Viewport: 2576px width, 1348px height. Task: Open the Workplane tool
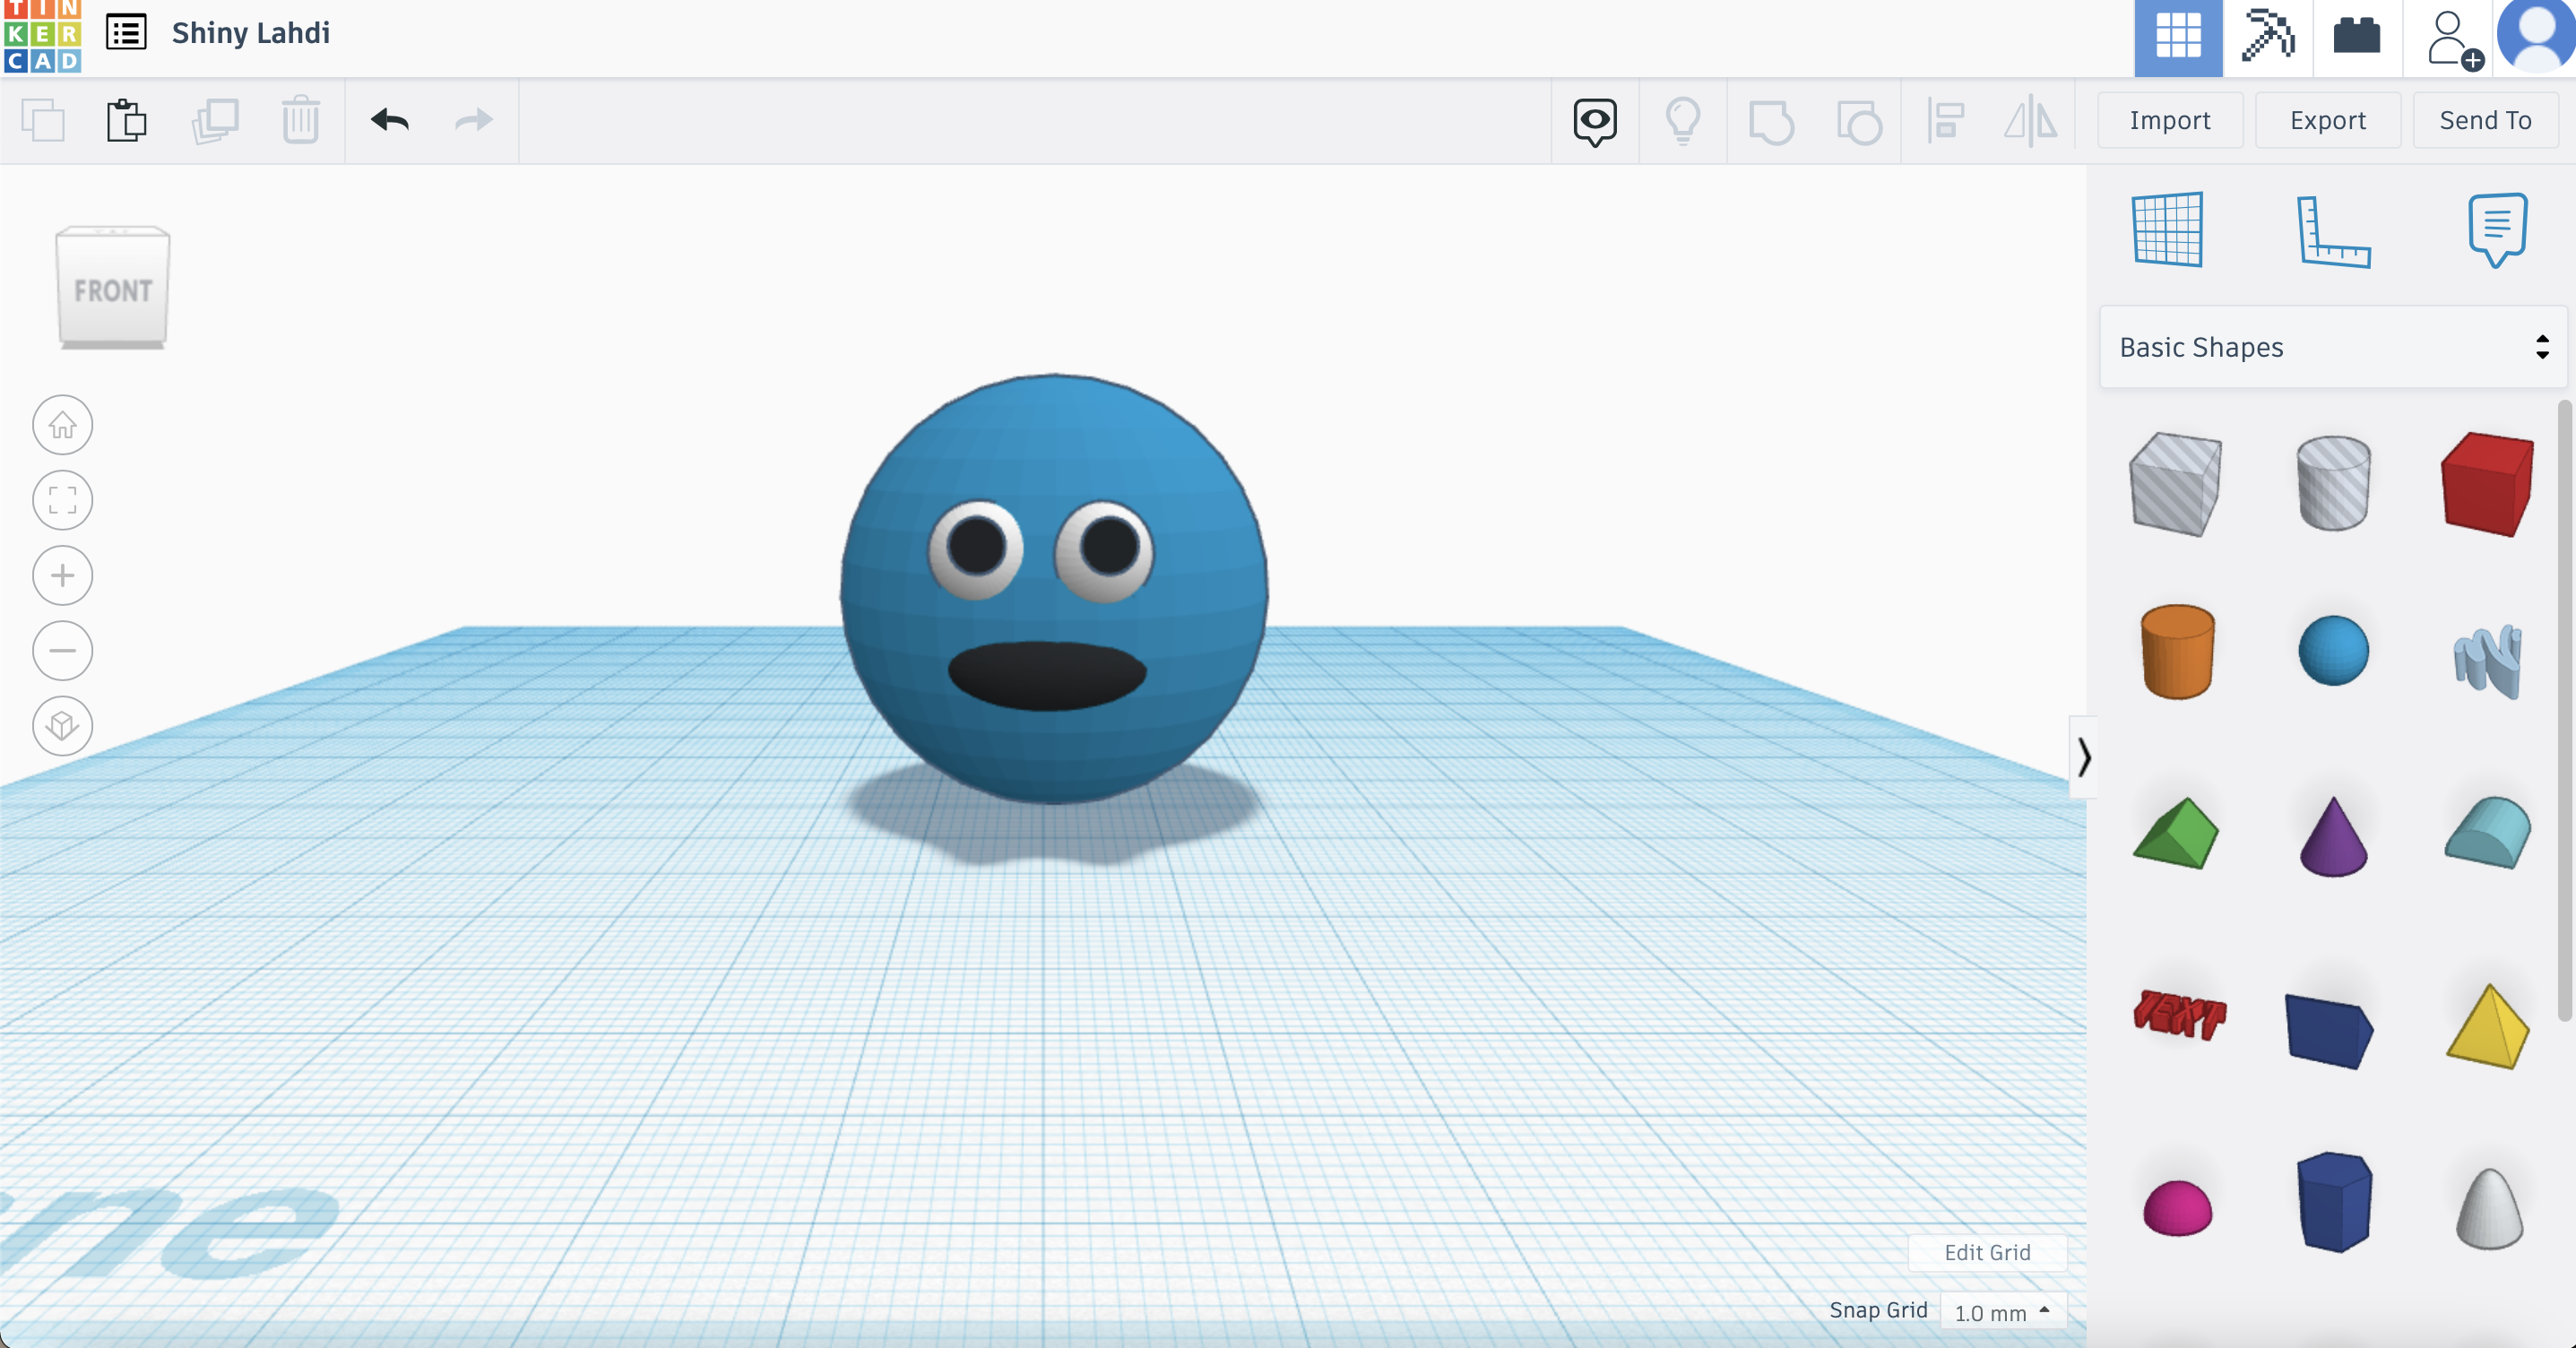pyautogui.click(x=2167, y=230)
